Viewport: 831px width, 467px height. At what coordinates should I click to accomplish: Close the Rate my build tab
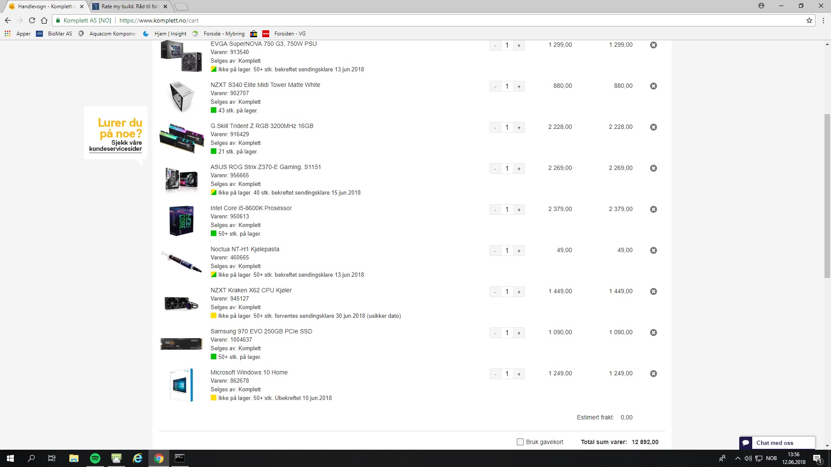(x=165, y=6)
